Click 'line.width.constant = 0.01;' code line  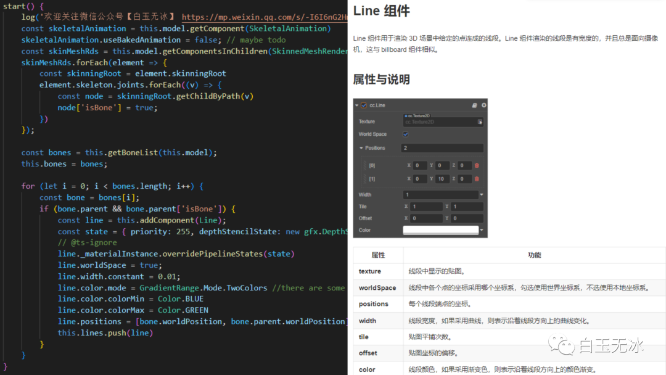click(x=119, y=276)
